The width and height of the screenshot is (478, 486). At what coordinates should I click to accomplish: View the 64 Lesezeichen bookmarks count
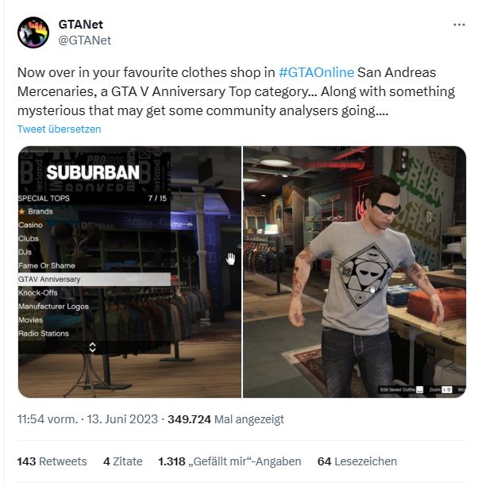pos(357,461)
